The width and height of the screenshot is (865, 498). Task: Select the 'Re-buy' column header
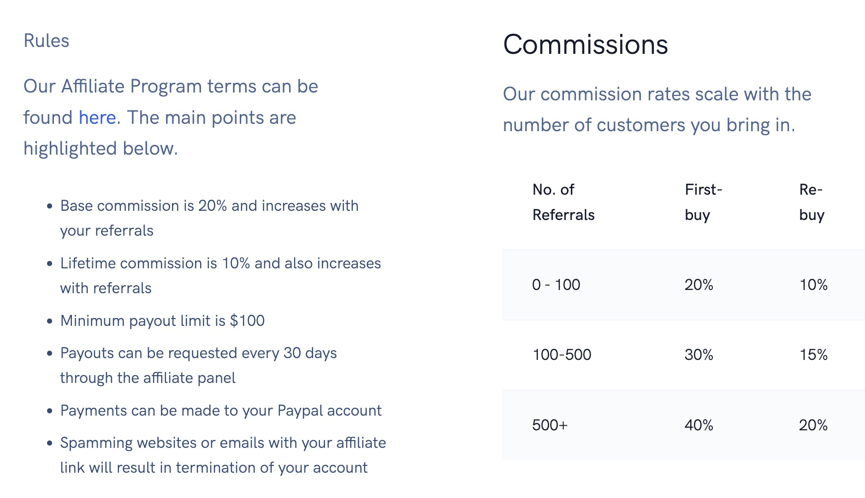click(812, 202)
